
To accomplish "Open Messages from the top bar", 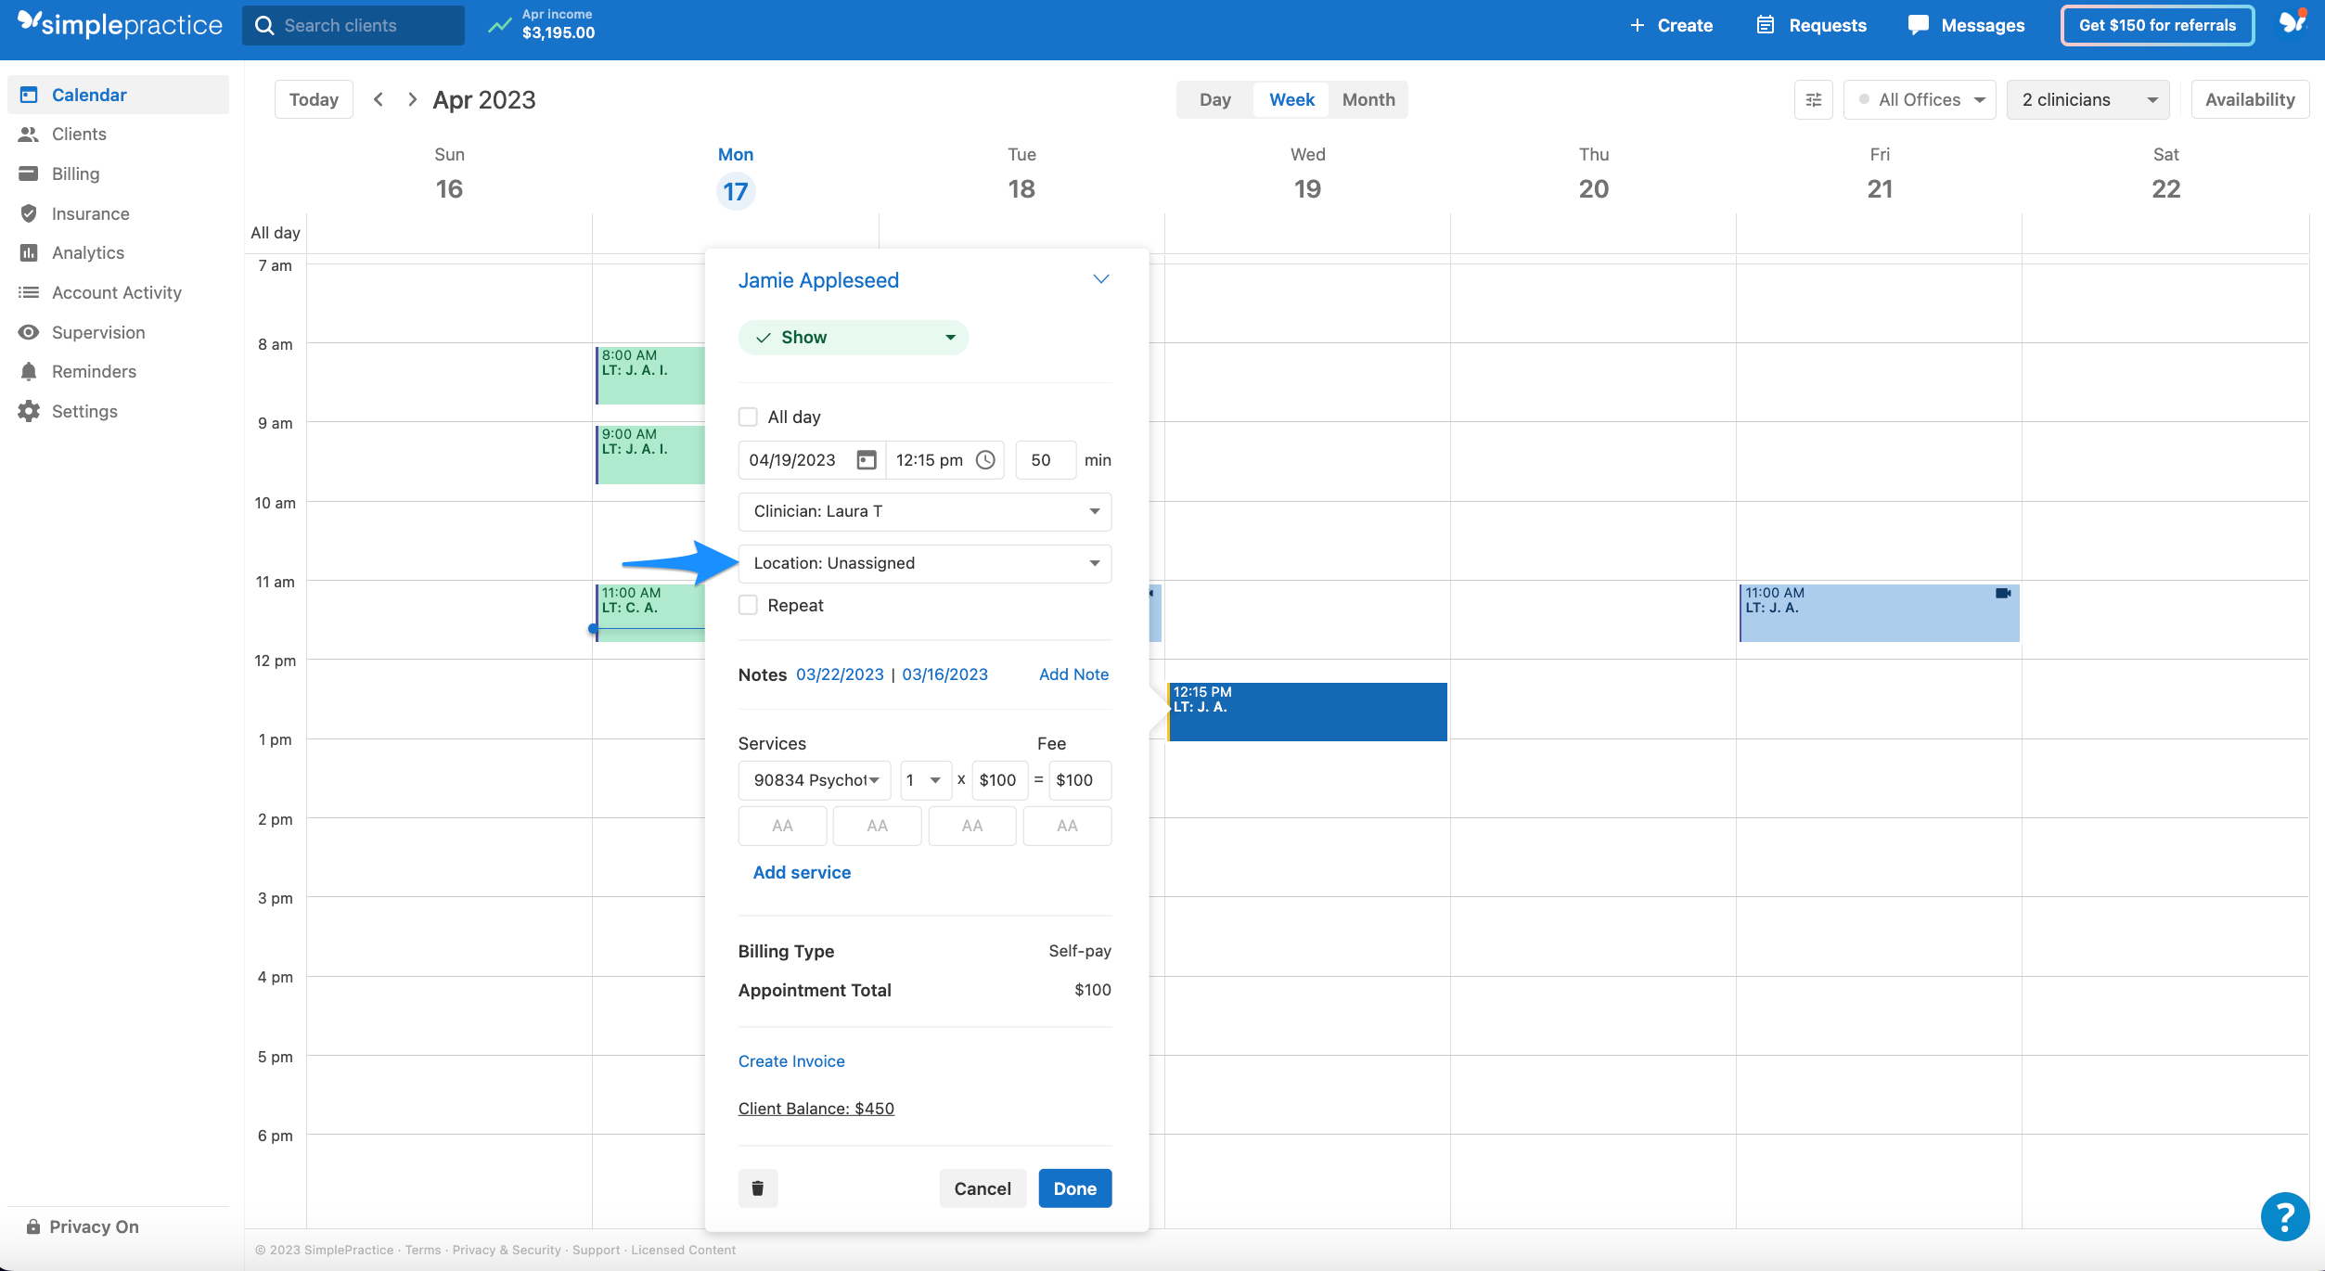I will pos(1966,25).
